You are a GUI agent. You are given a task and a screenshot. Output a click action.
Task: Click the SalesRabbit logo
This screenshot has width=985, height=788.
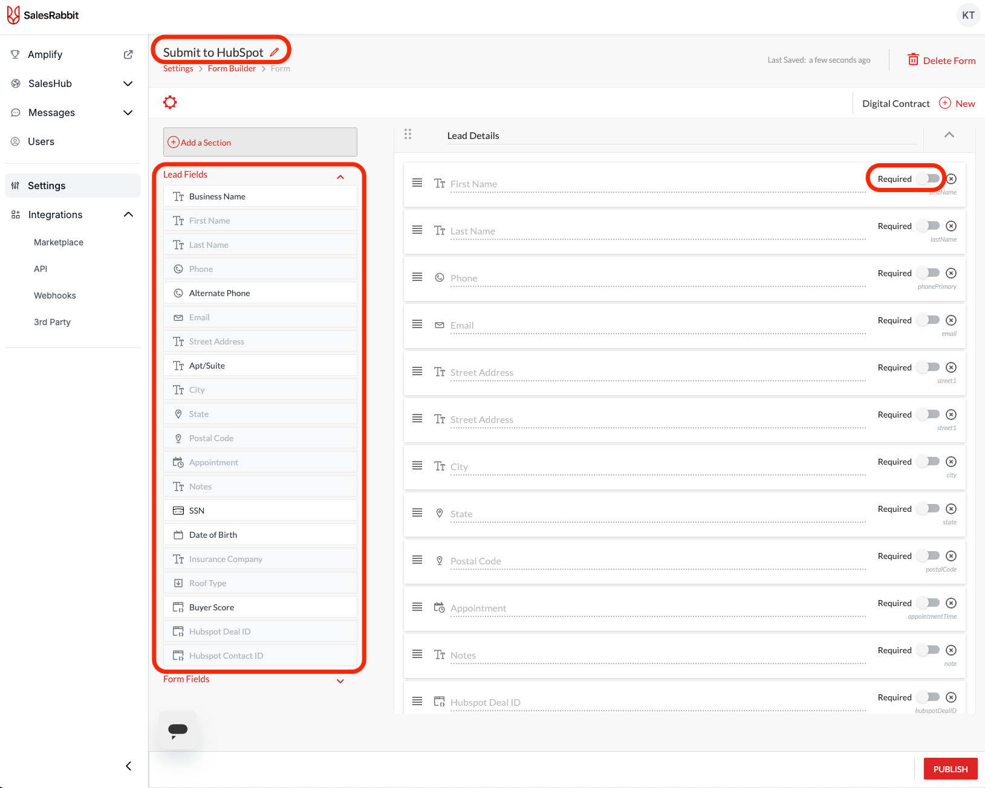pos(43,15)
